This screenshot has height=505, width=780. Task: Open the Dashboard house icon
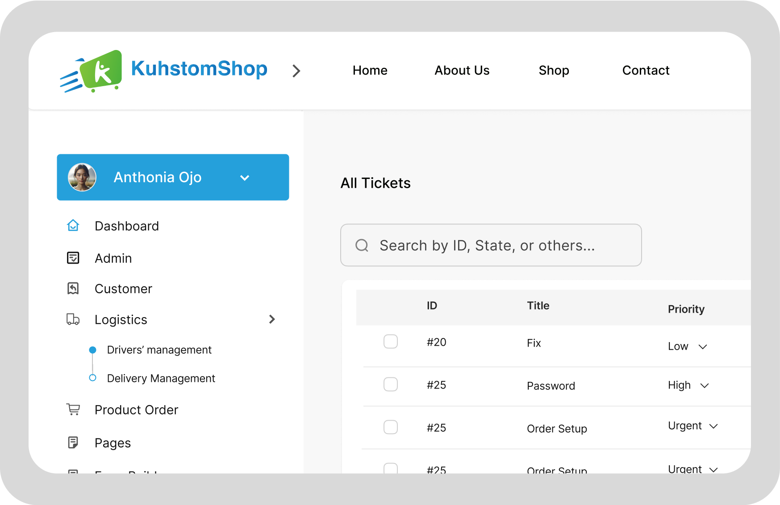click(73, 226)
